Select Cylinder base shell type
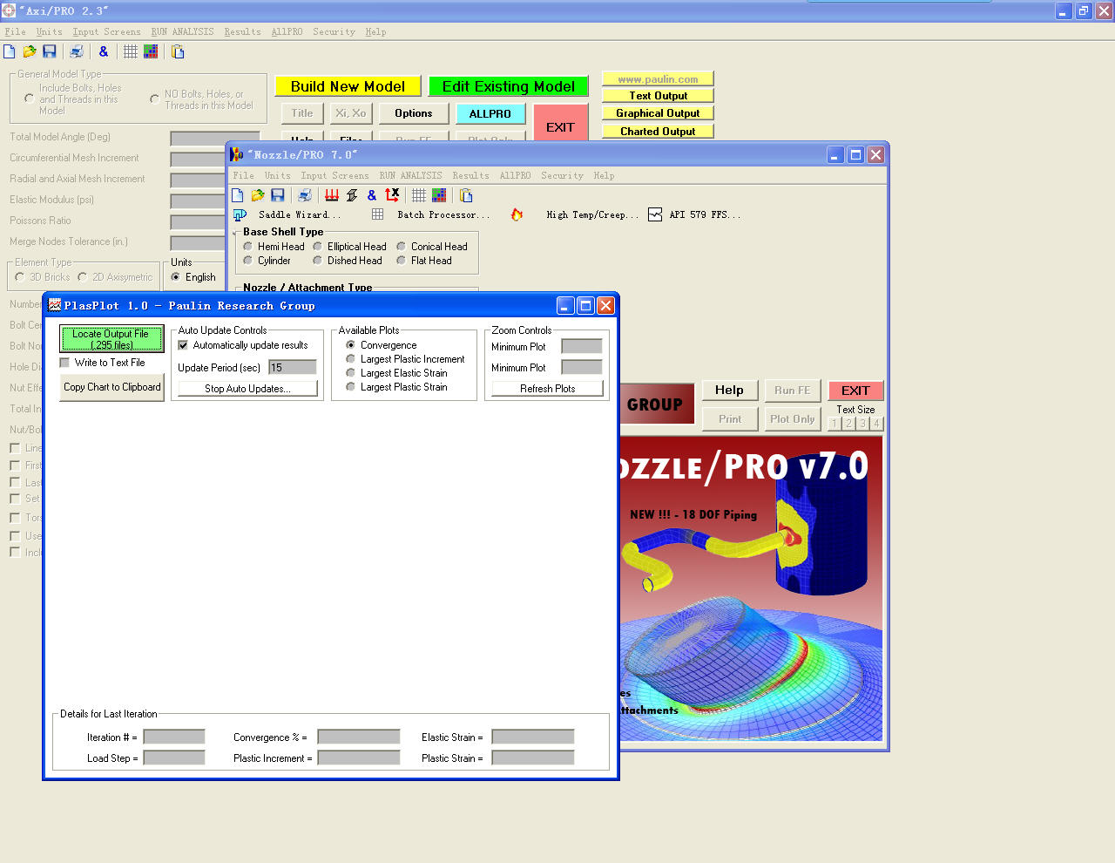 click(248, 261)
